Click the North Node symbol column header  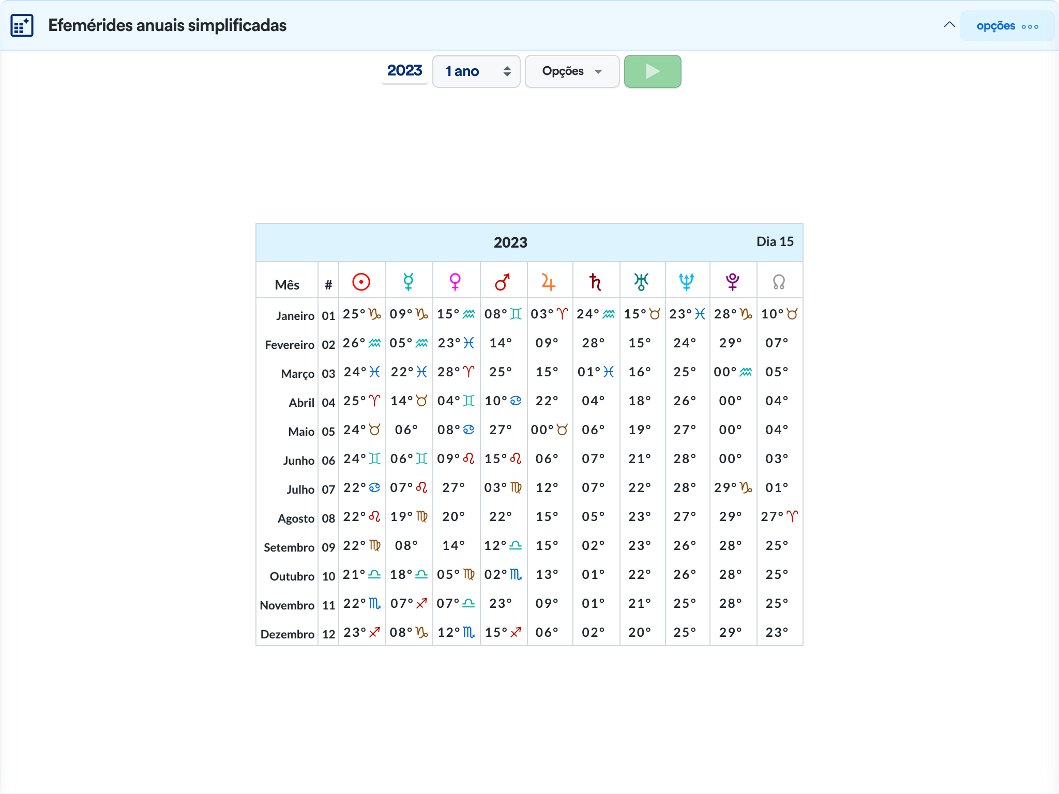(779, 282)
